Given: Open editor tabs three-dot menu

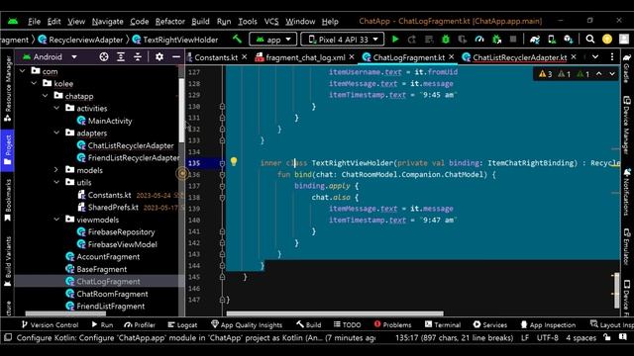Looking at the screenshot, I should (612, 57).
